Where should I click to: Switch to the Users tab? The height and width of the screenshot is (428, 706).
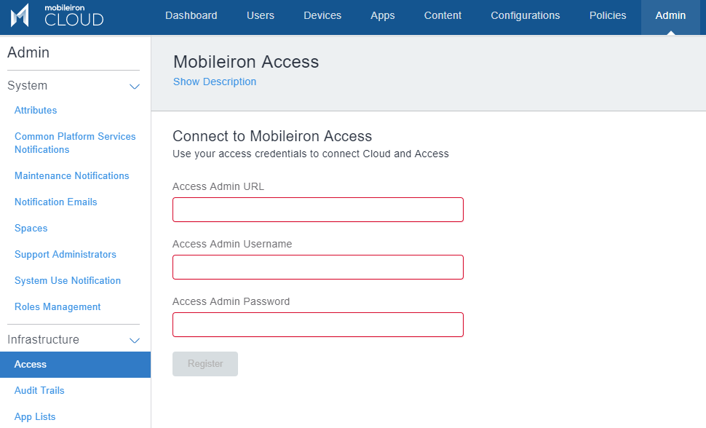pyautogui.click(x=261, y=16)
